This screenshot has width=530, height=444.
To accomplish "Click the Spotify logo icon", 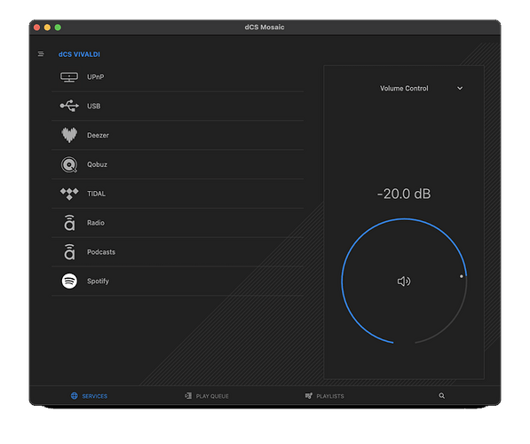I will tap(69, 281).
